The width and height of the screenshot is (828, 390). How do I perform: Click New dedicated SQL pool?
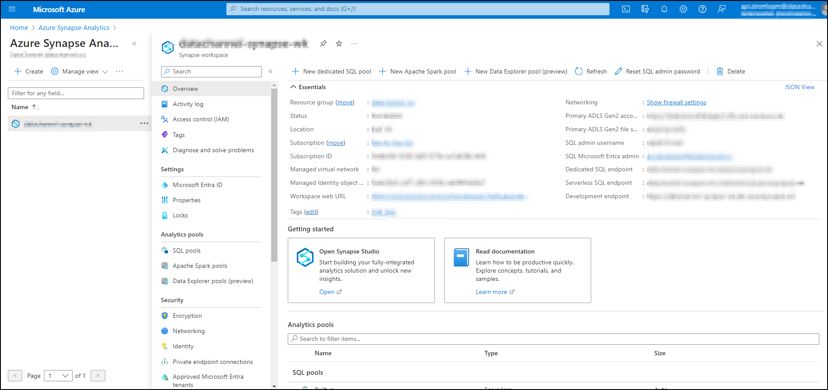332,71
